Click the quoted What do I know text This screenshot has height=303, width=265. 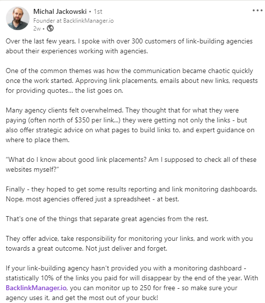[x=131, y=164]
